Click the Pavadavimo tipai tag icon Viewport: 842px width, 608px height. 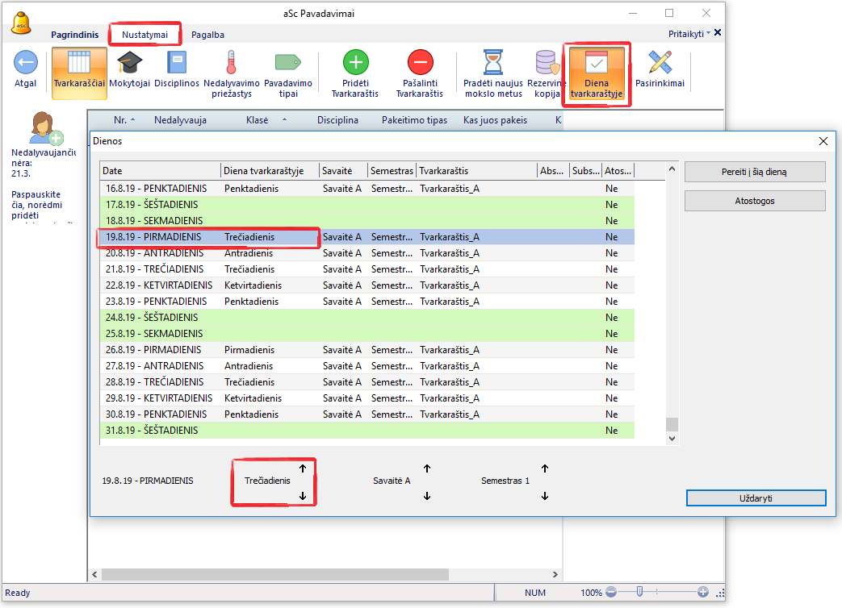[x=287, y=63]
